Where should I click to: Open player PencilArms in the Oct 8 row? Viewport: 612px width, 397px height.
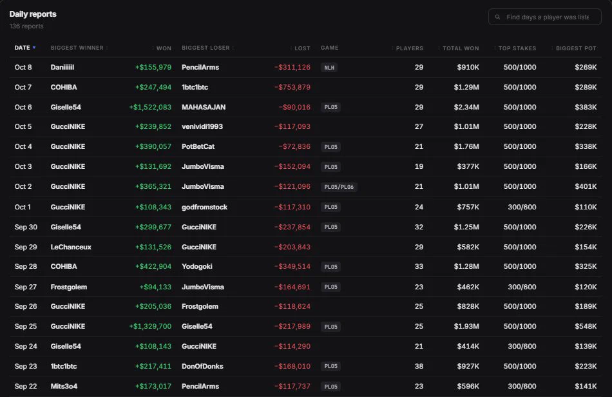(200, 67)
